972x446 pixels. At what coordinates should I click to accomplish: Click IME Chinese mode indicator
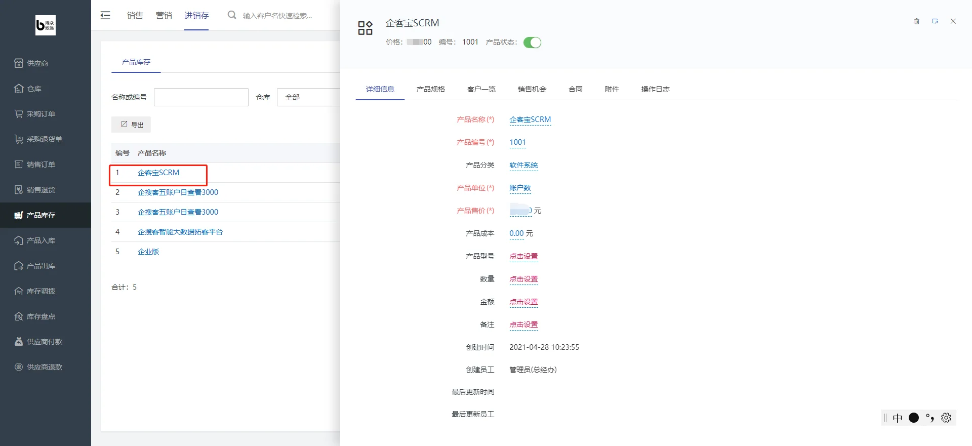(898, 418)
